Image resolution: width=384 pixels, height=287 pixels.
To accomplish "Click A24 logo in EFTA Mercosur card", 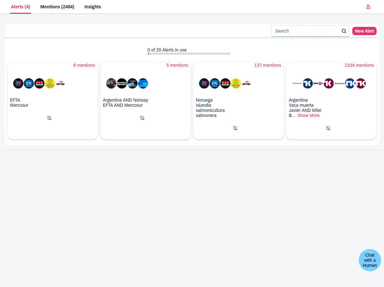I will pos(39,83).
